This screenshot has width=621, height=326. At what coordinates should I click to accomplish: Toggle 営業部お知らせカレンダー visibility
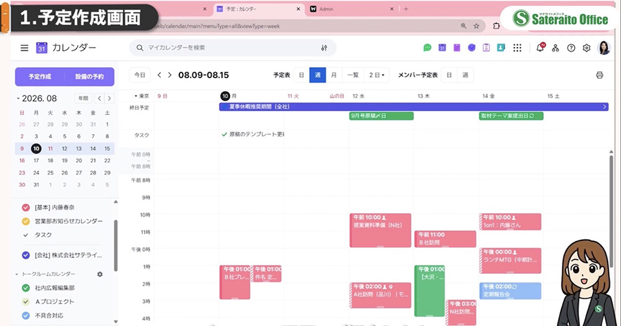25,221
